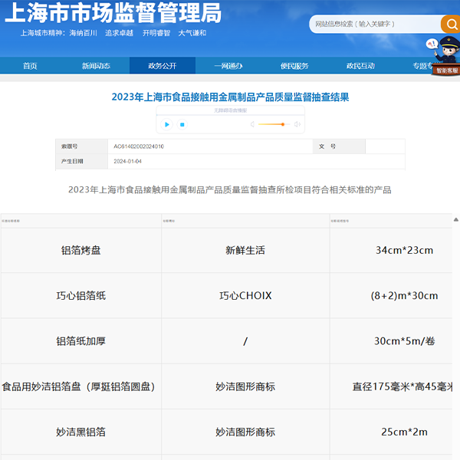The image size is (460, 460).
Task: Open the 政民互动 navigation menu
Action: tap(360, 66)
